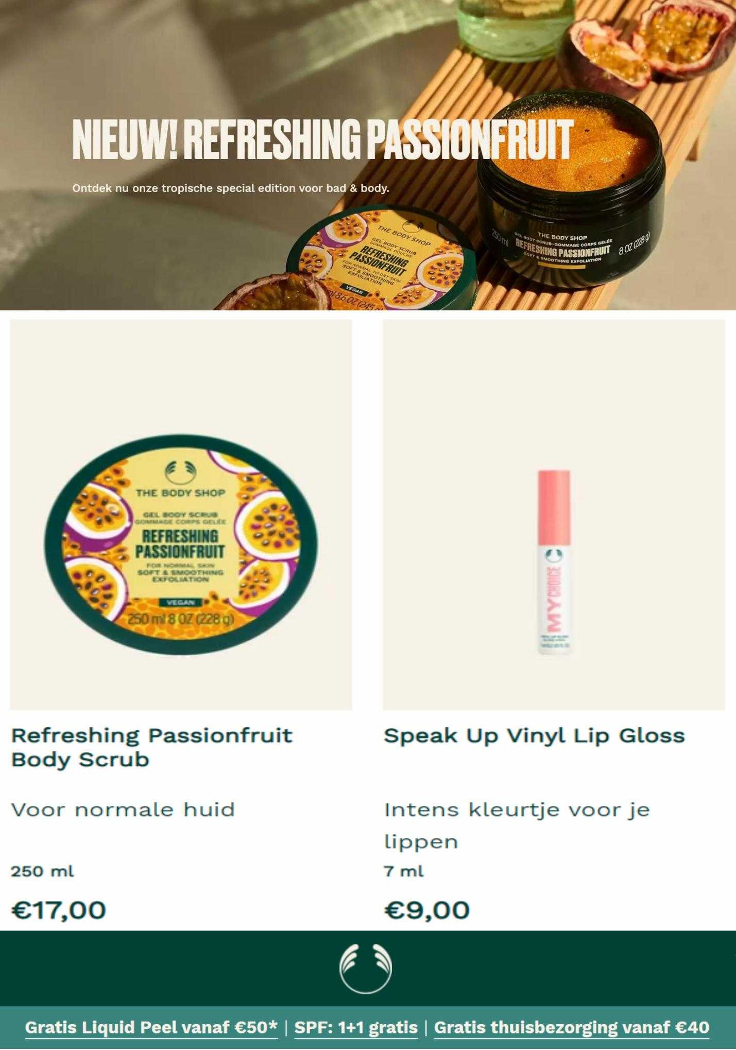
Task: Open the Refreshing Passionfruit Body Scrub image
Action: [181, 515]
